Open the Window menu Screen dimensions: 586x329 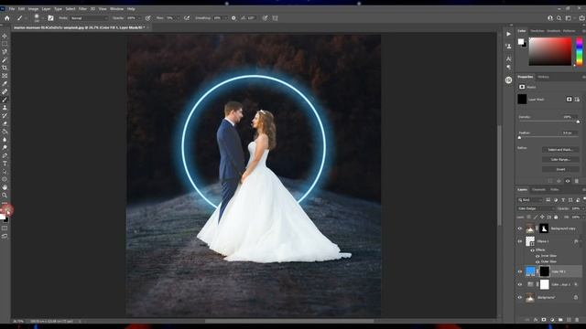pos(116,8)
